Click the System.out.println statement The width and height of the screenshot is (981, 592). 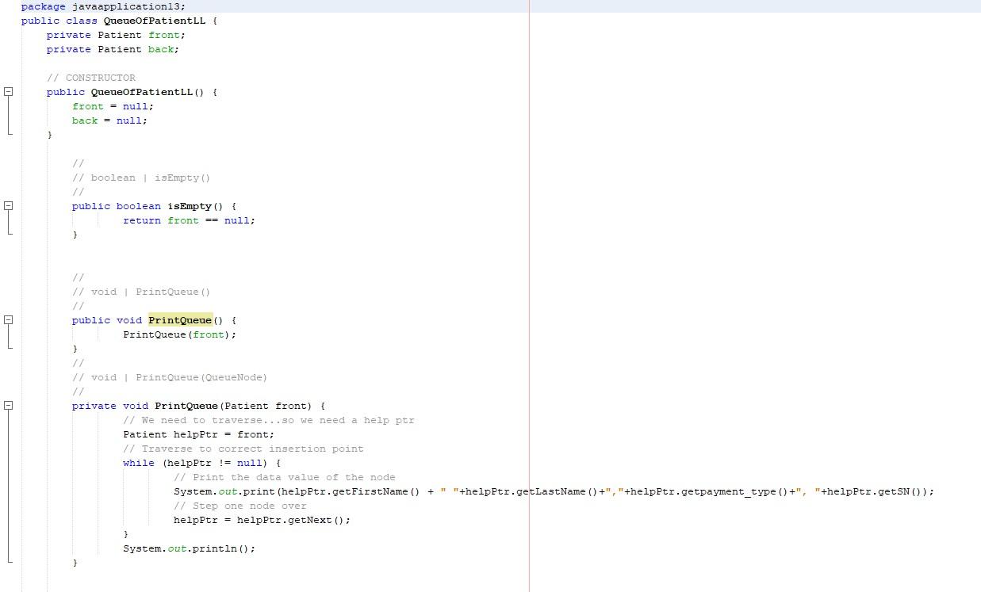point(189,548)
